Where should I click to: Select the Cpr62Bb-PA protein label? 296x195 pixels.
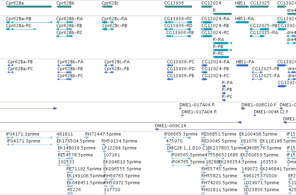pyautogui.click(x=70, y=62)
